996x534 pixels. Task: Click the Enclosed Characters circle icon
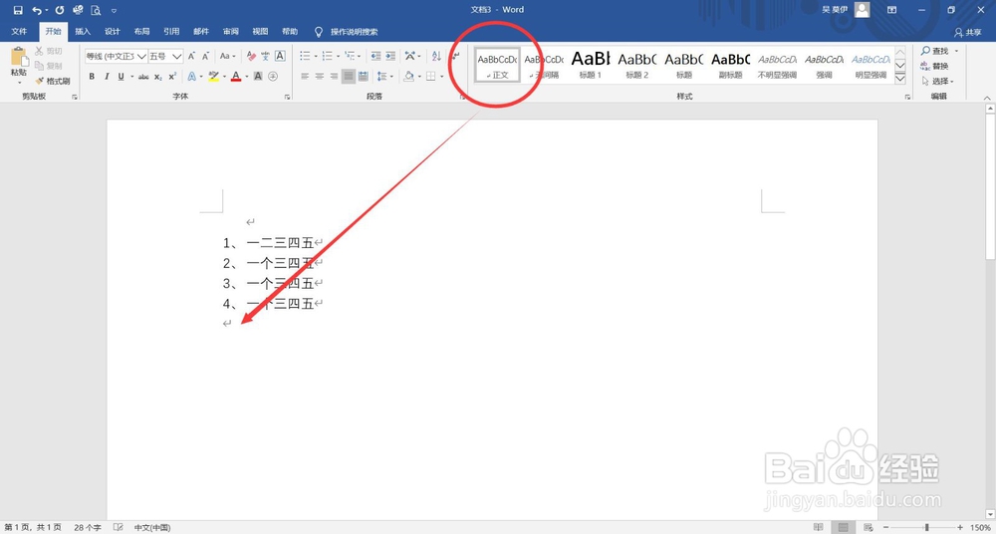(273, 77)
